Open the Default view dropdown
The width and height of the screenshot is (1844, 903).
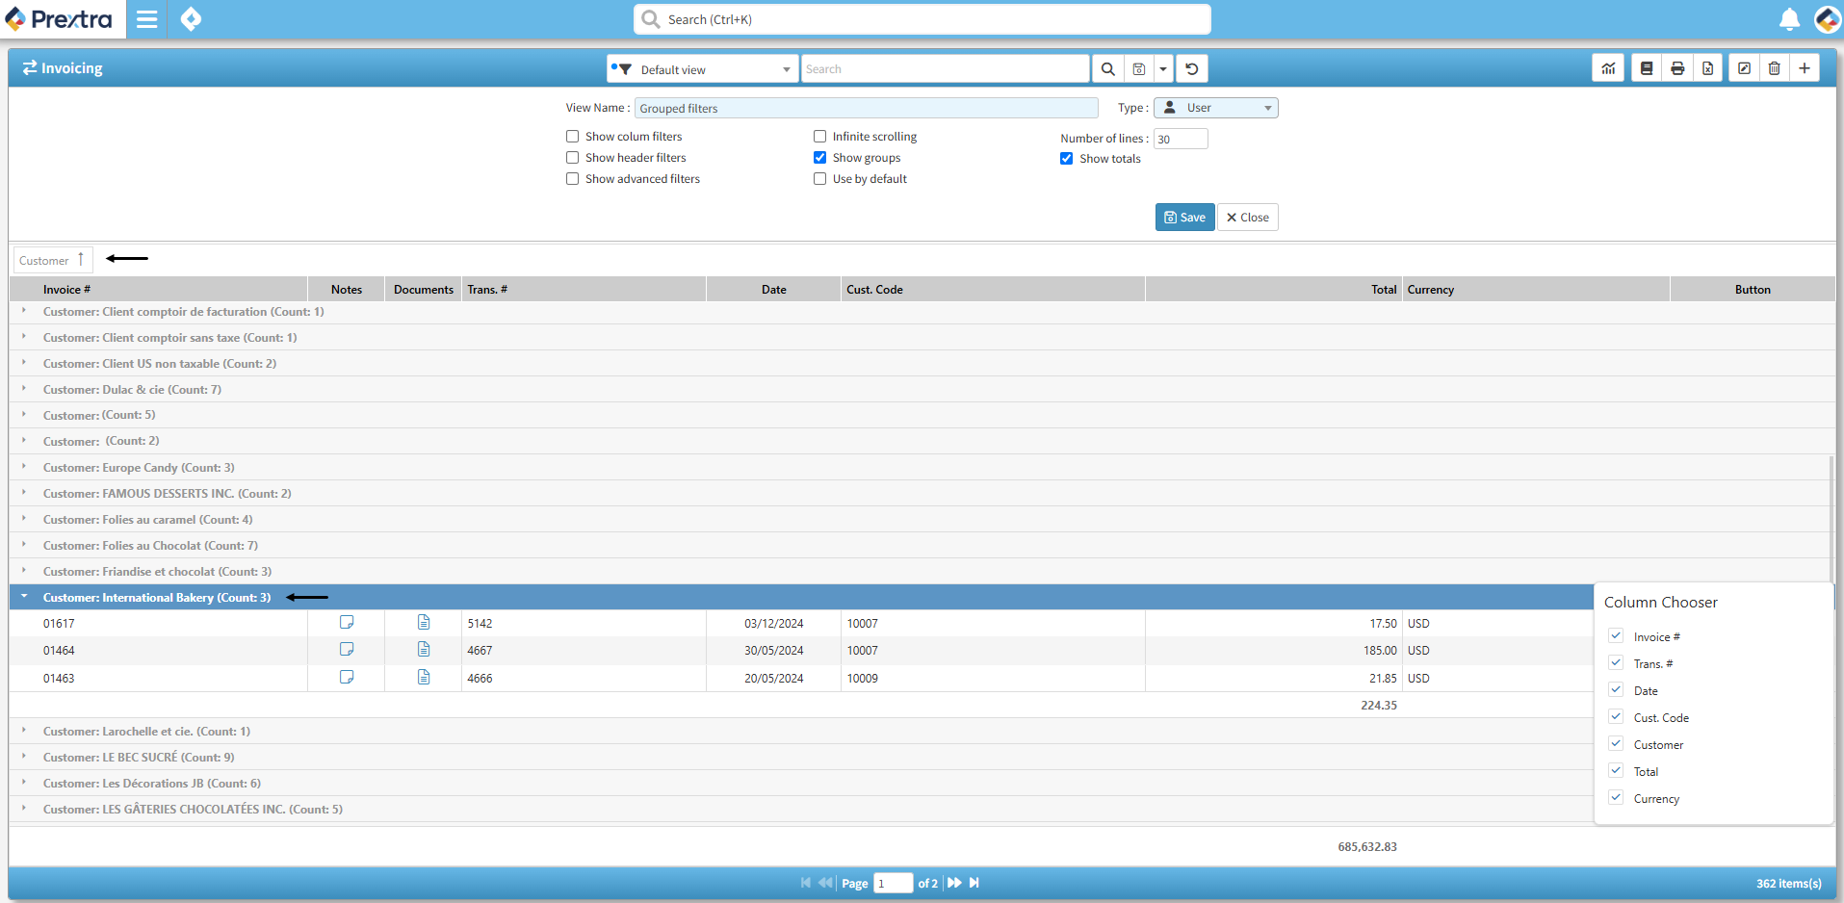click(x=703, y=69)
